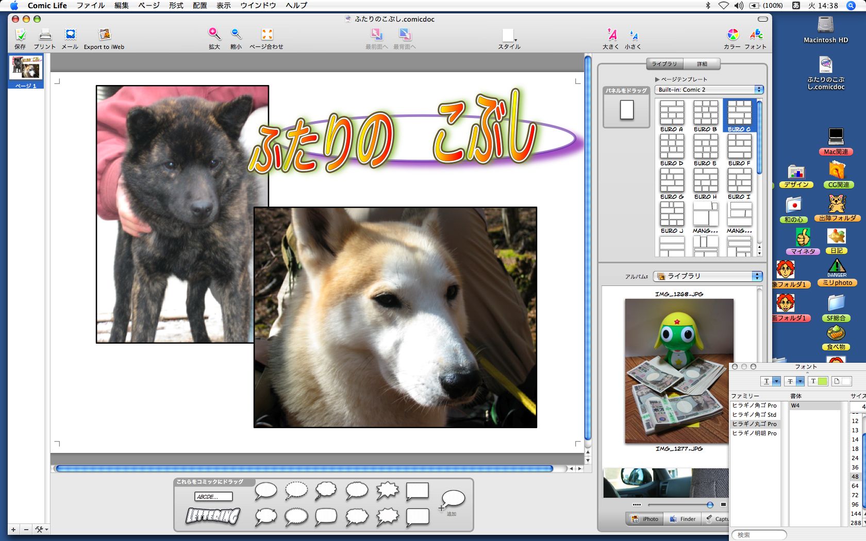Toggle text strikethrough button in Font panel
Viewport: 866px width, 541px height.
tap(790, 381)
